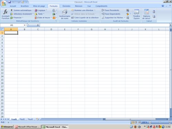The image size is (172, 129).
Task: Click the zoom slider handle
Action: 160,122
